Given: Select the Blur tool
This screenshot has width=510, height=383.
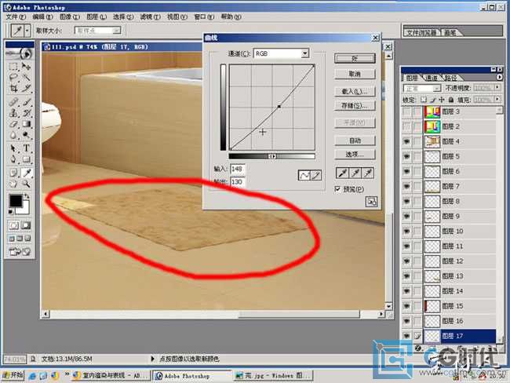Looking at the screenshot, I should [x=13, y=135].
